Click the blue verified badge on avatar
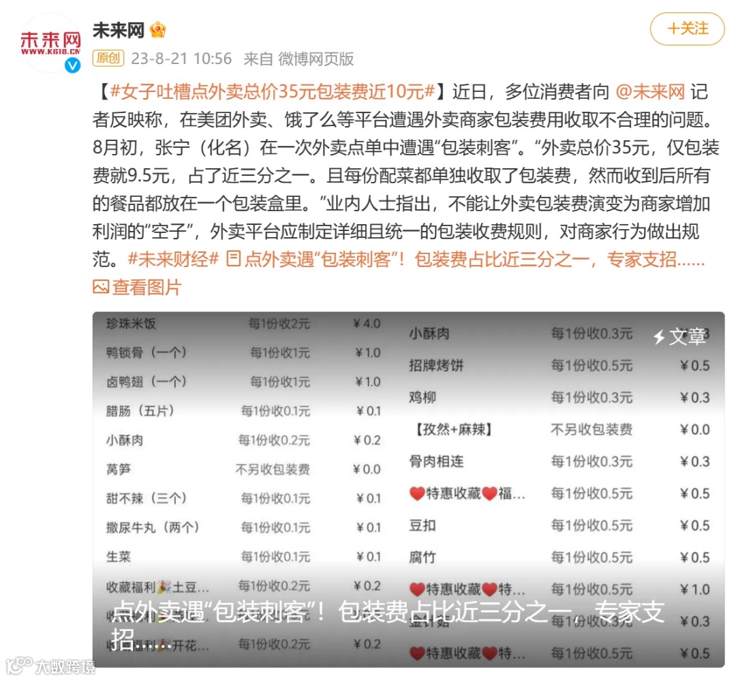Viewport: 736px width, 680px height. [x=72, y=65]
